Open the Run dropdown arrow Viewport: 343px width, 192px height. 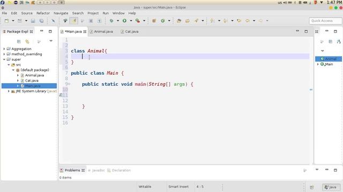click(x=131, y=21)
